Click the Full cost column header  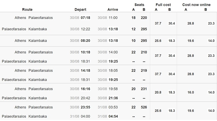pyautogui.click(x=163, y=5)
